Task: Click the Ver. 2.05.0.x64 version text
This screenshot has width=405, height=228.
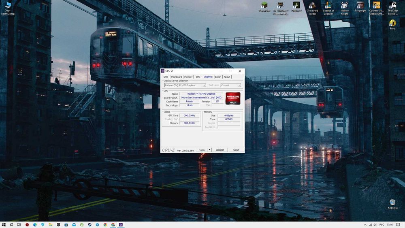Action: [x=185, y=151]
